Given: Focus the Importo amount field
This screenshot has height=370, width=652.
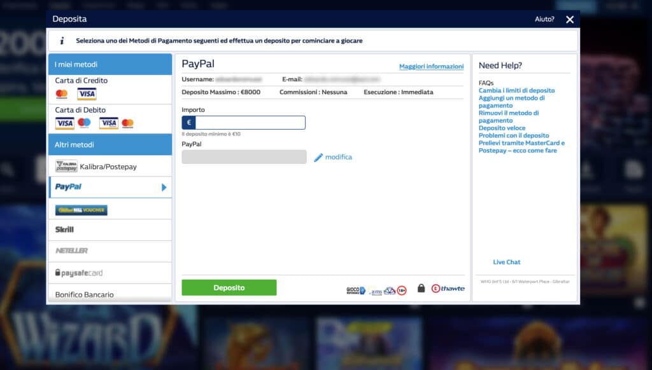Looking at the screenshot, I should click(x=250, y=123).
